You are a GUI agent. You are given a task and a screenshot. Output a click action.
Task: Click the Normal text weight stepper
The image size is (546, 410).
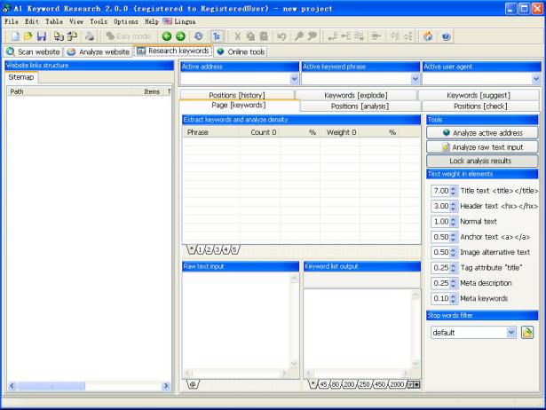(x=453, y=221)
